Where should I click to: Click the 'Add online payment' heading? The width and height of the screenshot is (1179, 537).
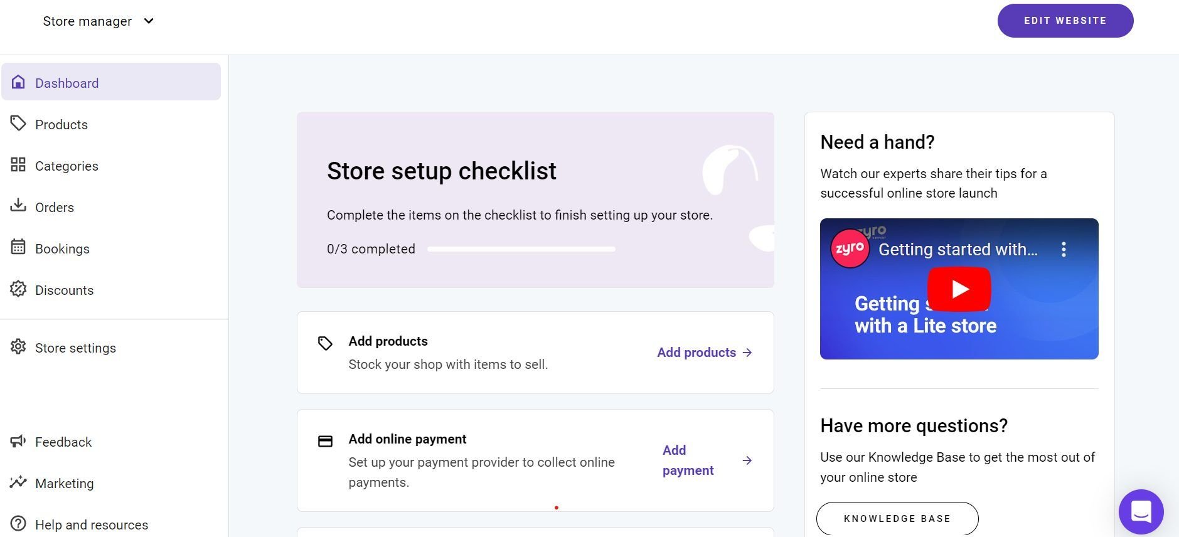(x=407, y=439)
